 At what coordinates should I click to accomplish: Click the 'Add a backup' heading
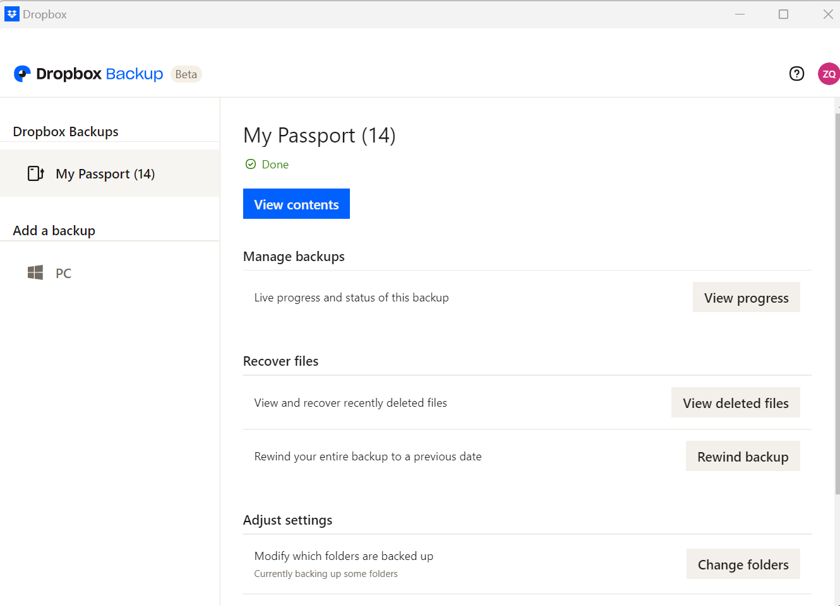(x=54, y=231)
